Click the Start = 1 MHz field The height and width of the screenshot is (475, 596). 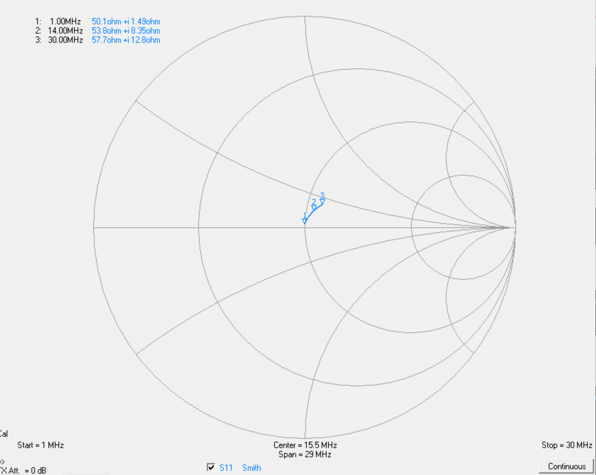[40, 445]
